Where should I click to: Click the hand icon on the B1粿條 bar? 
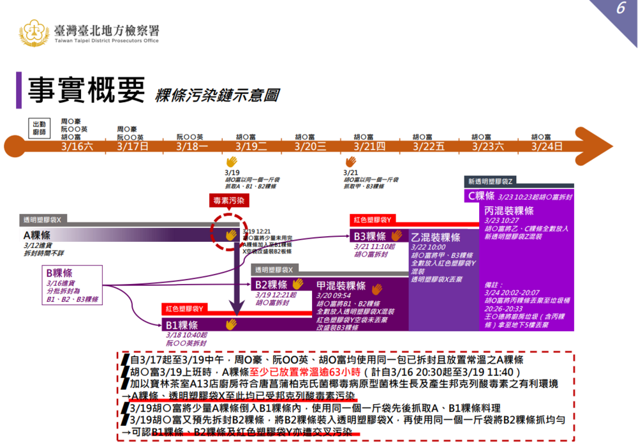click(231, 324)
